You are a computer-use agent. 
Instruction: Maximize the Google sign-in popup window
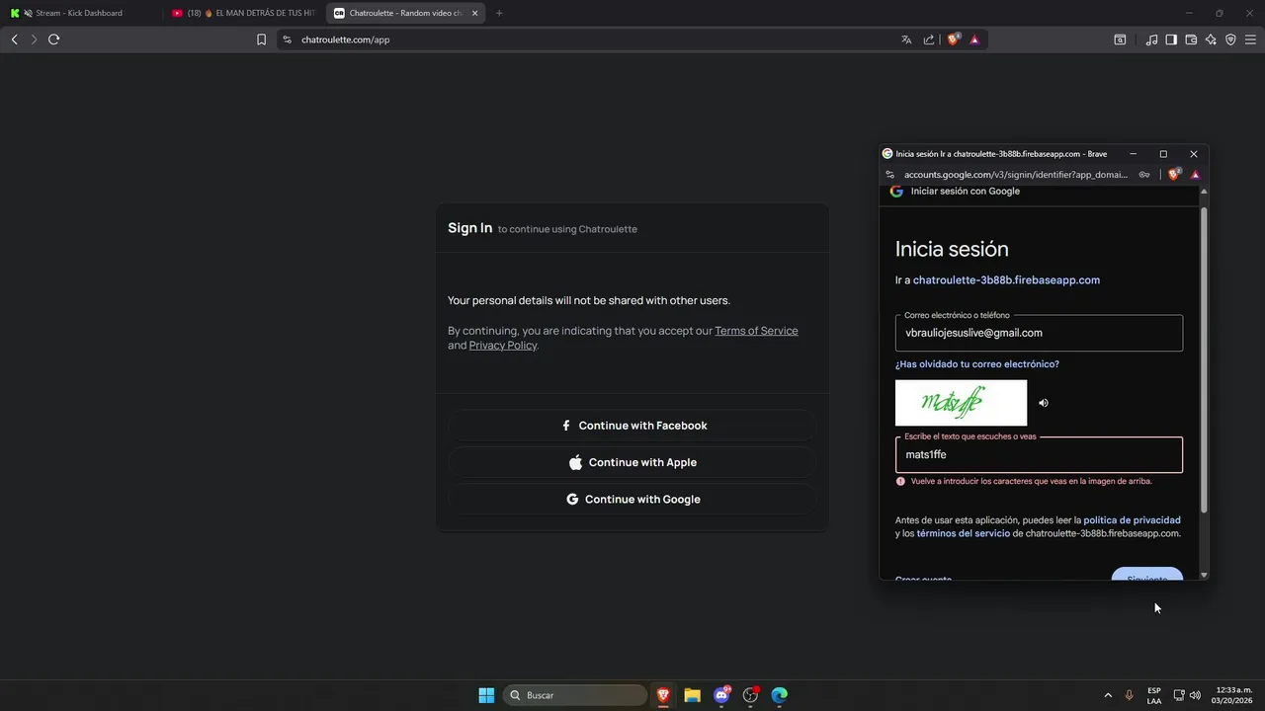(1163, 154)
